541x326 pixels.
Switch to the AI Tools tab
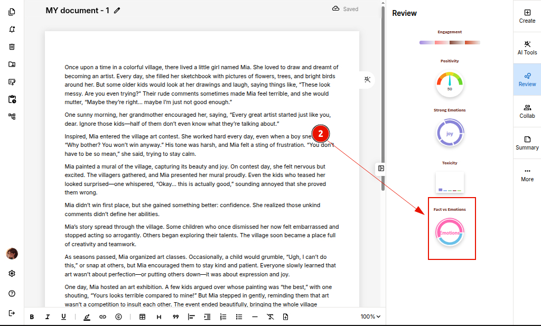coord(527,48)
